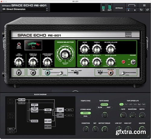Click the MODE SELECTOR knob
The height and width of the screenshot is (139, 151).
coord(65,55)
